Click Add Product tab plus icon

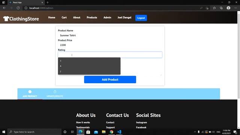[30, 91]
